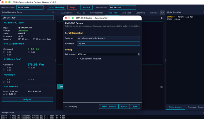The height and width of the screenshot is (119, 204).
Task: Click the EMF Statistics Peak: 0.60 mG value
Action: click(10, 91)
